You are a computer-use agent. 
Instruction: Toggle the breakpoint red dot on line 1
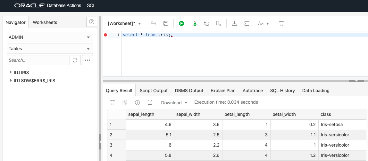point(105,35)
